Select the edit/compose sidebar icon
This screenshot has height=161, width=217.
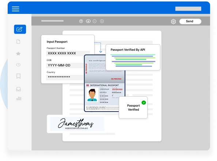click(20, 29)
